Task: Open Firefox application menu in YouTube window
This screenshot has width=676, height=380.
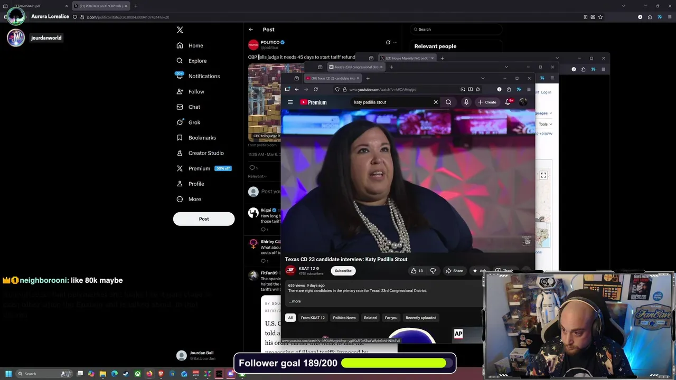Action: 529,89
